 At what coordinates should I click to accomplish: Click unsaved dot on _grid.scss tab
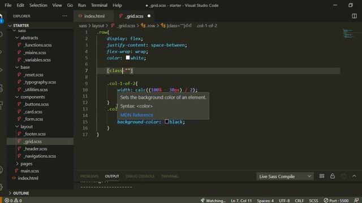coord(149,16)
